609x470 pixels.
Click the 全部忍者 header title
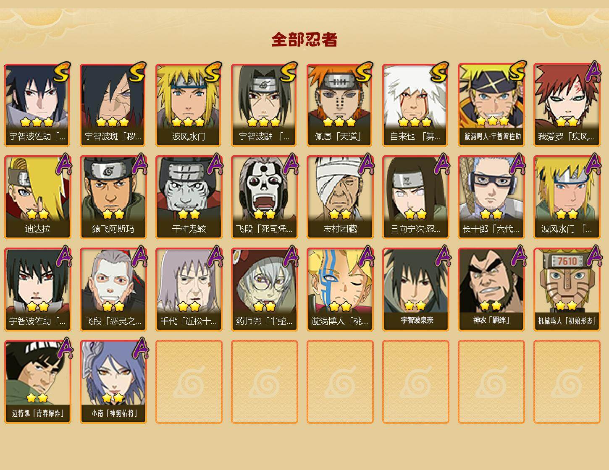304,40
